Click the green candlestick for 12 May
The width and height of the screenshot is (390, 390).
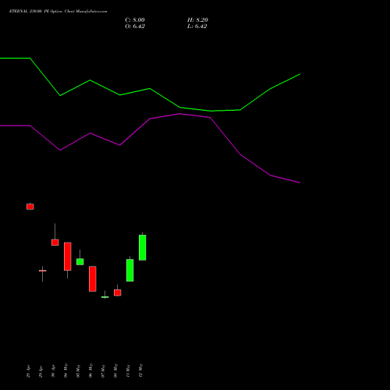(143, 247)
